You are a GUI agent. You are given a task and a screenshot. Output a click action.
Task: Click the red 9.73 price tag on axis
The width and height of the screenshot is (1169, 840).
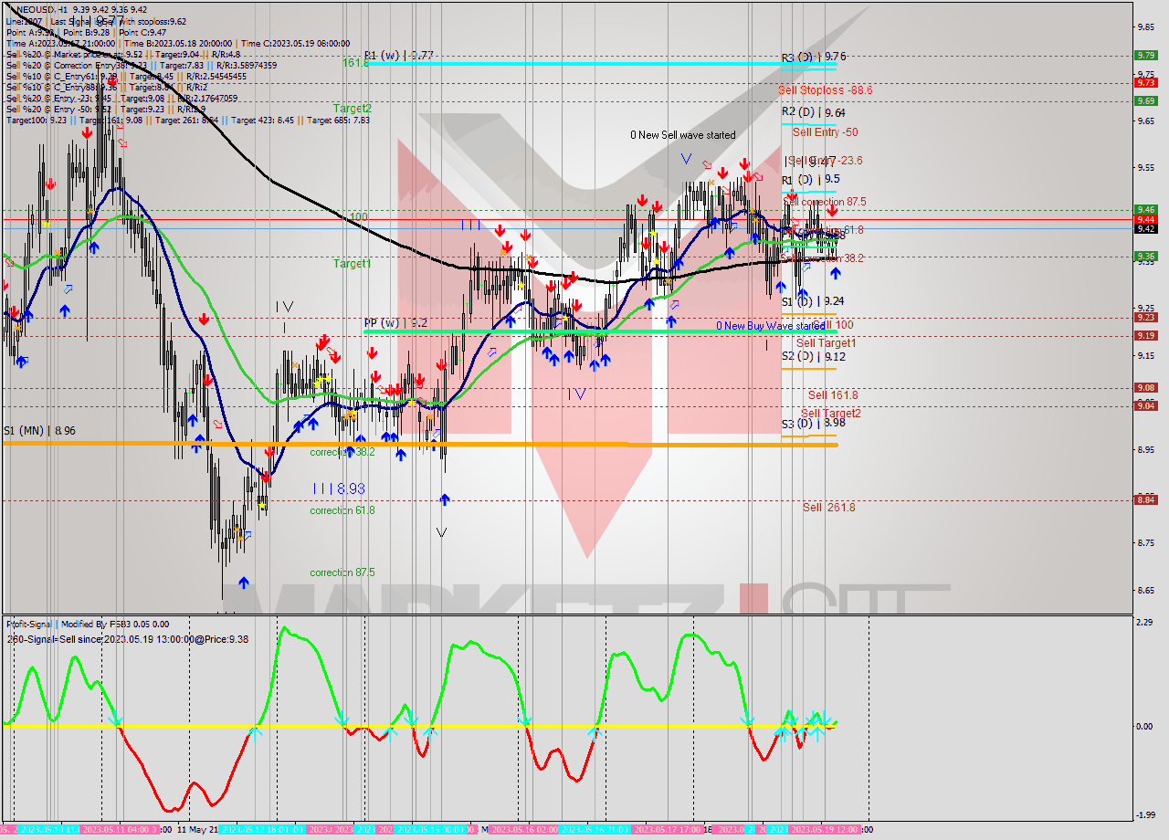tap(1146, 83)
